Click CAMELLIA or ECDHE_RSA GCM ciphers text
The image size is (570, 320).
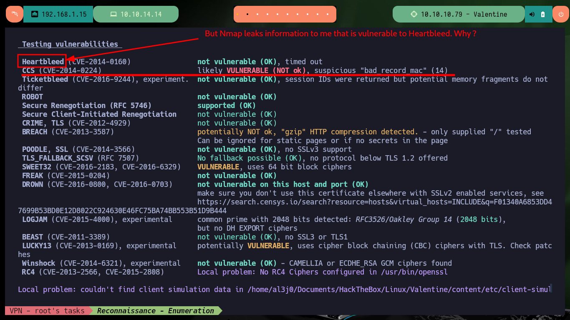371,263
